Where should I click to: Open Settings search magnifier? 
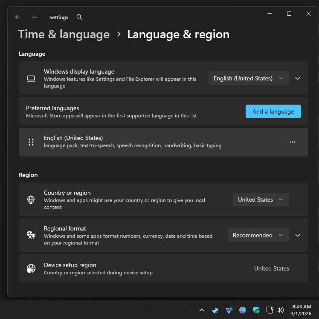click(79, 17)
